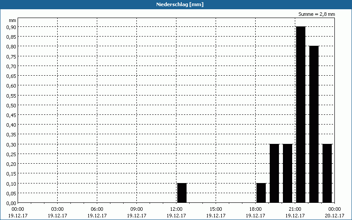This screenshot has height=220, width=352.
Task: Click the Niederschlag [mm] chart title
Action: tap(180, 4)
